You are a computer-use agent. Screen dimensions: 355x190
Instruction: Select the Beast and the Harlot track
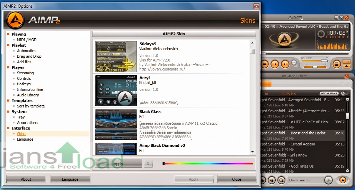click(x=303, y=135)
